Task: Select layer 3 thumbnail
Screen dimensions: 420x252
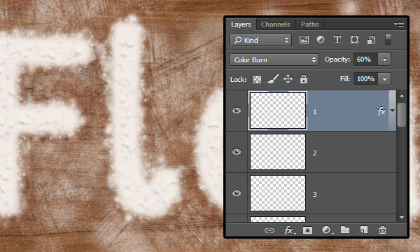Action: [x=278, y=193]
